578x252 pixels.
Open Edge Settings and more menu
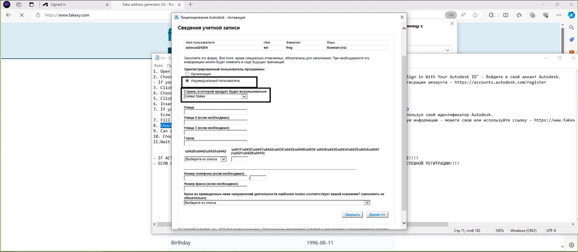560,15
